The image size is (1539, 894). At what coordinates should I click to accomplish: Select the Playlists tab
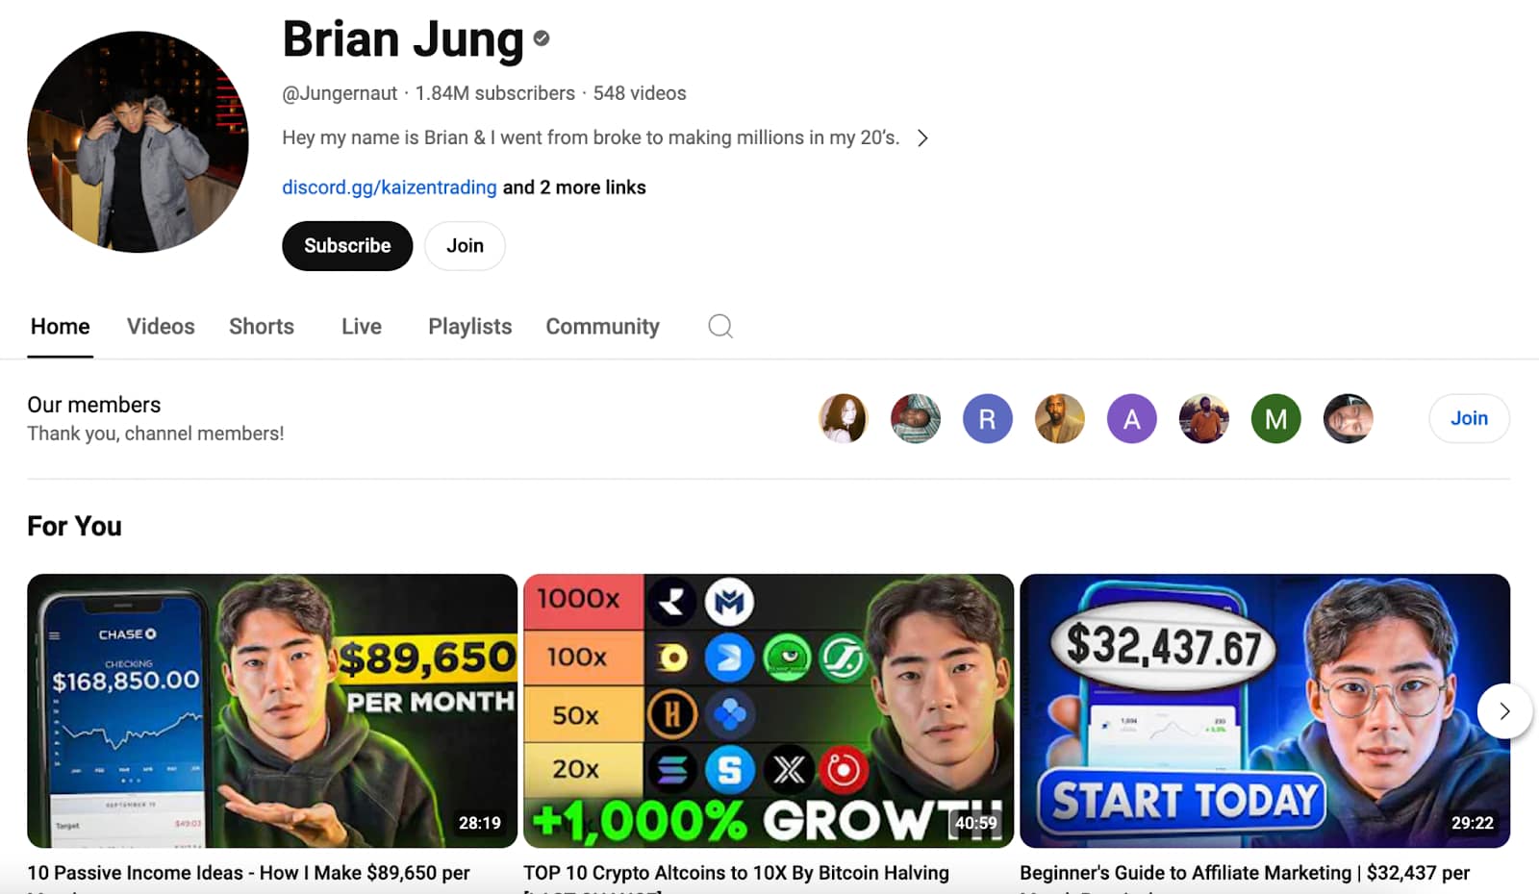(x=470, y=327)
